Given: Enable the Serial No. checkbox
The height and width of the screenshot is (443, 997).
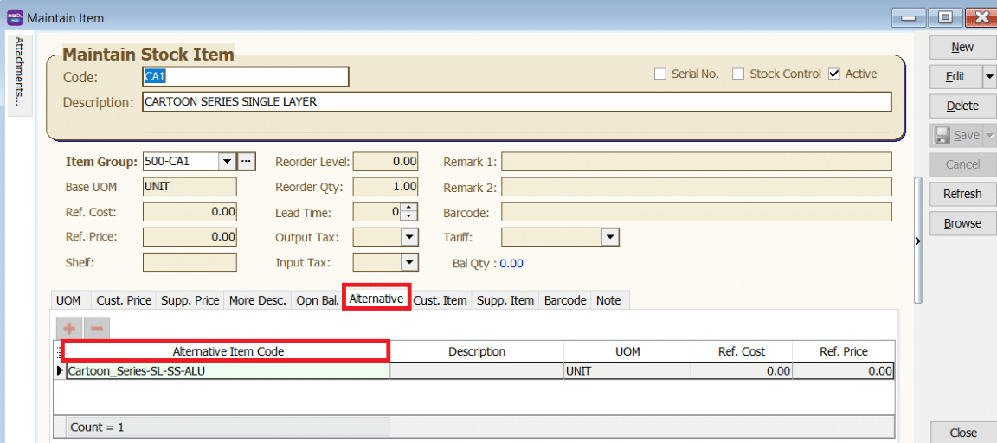Looking at the screenshot, I should [660, 74].
